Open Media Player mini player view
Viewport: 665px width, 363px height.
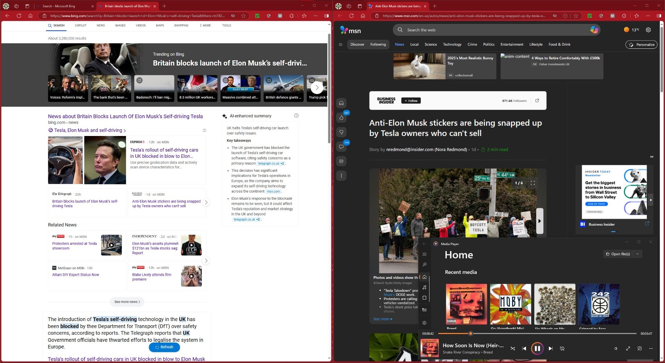tap(639, 348)
